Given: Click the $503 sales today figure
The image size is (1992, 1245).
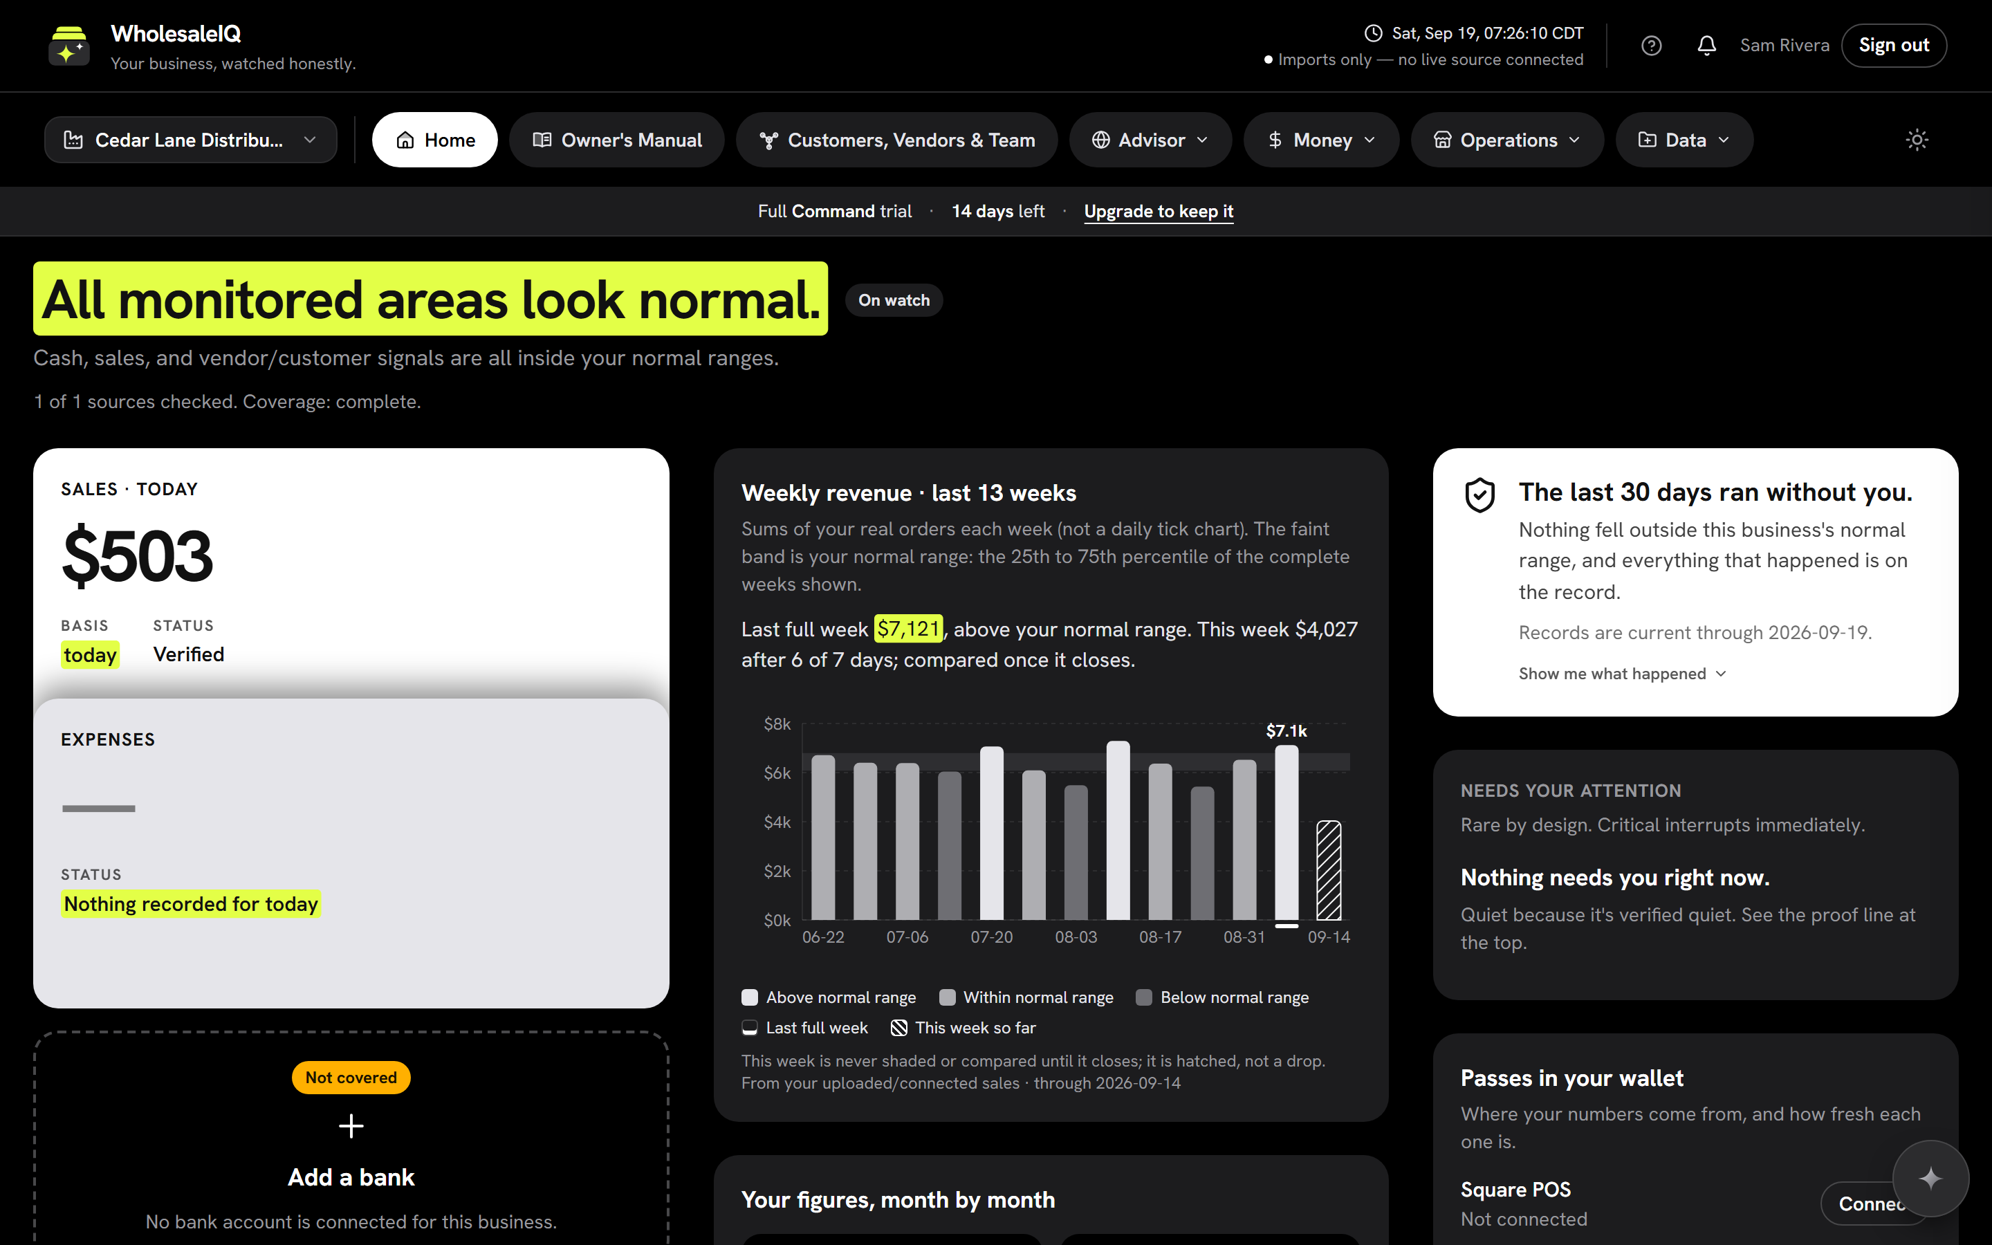Looking at the screenshot, I should coord(138,556).
